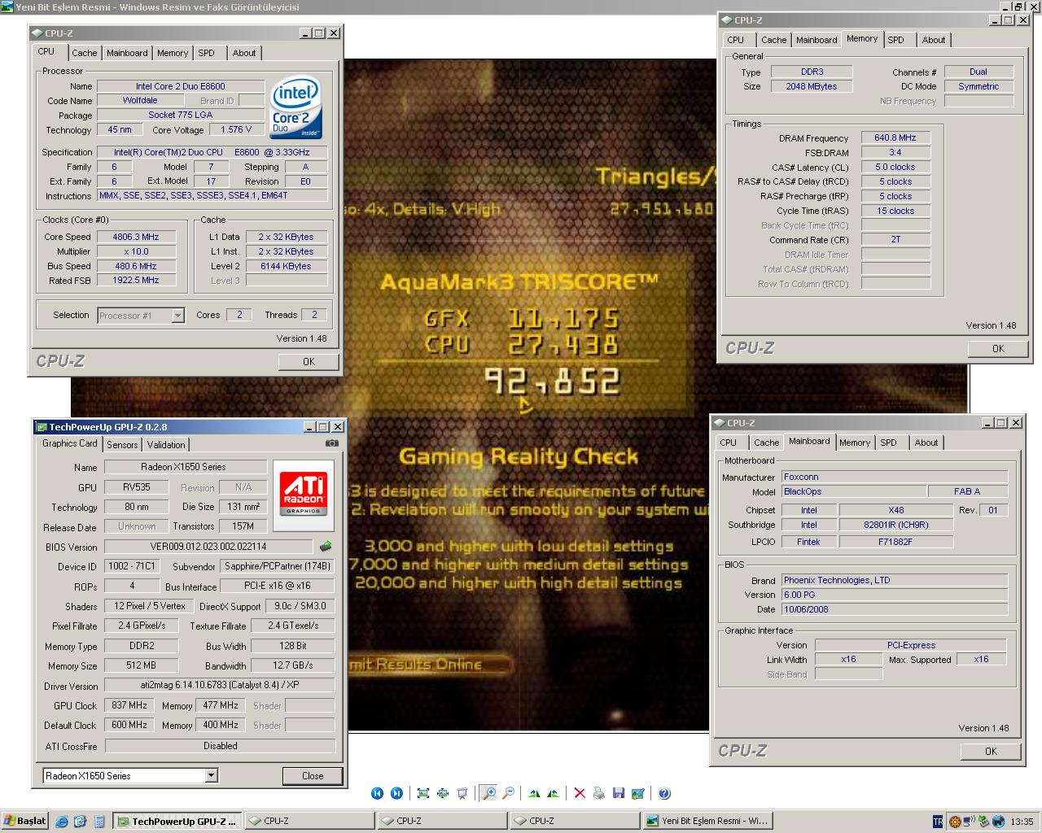Viewport: 1042px width, 833px height.
Task: Click the Driver Version field in GPU-Z
Action: 220,685
